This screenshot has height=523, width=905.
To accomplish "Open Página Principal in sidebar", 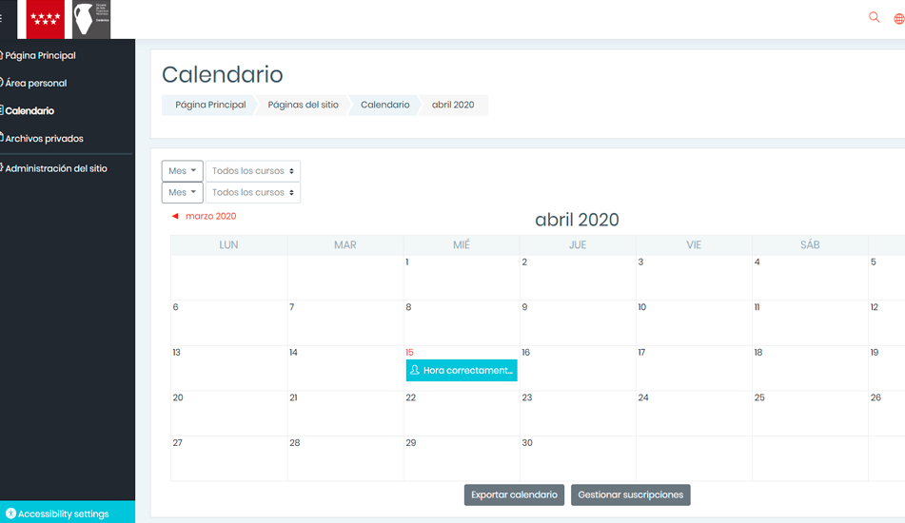I will pyautogui.click(x=40, y=55).
